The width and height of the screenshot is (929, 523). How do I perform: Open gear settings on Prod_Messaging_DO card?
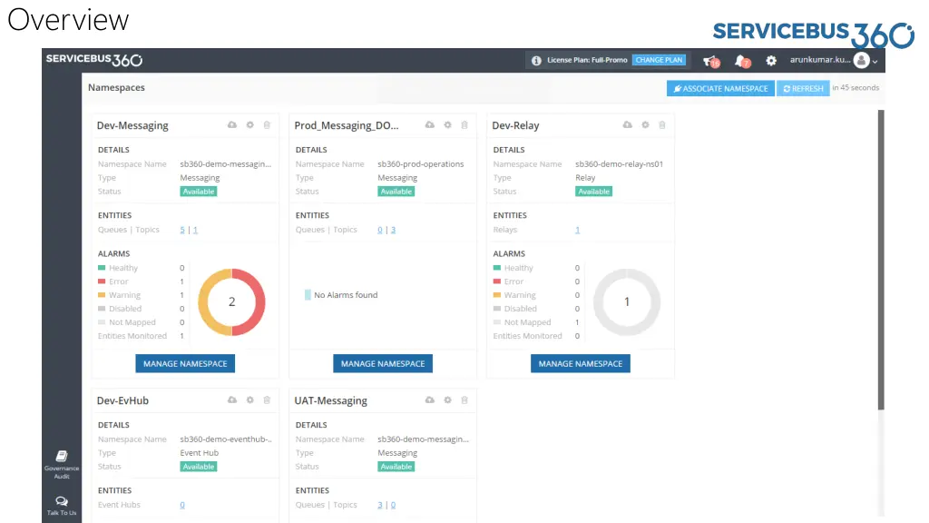click(x=447, y=124)
